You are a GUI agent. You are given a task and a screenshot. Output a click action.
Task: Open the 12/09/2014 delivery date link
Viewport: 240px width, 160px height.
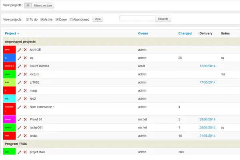click(207, 66)
